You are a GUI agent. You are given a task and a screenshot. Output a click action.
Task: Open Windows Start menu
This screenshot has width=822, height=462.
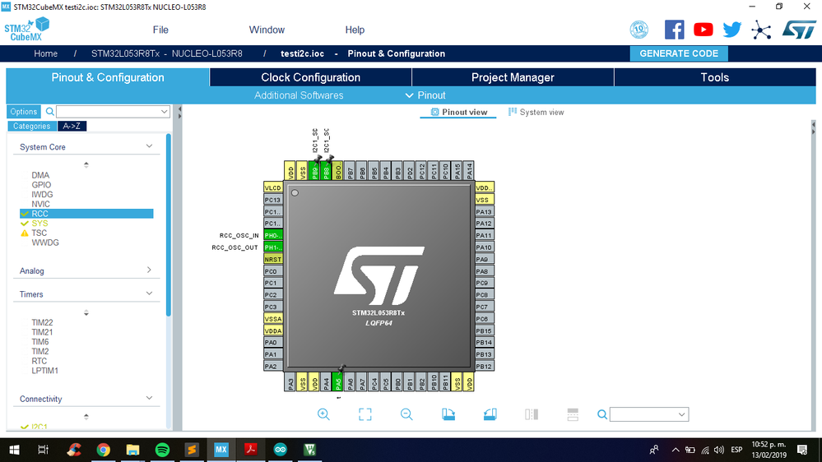pyautogui.click(x=14, y=450)
